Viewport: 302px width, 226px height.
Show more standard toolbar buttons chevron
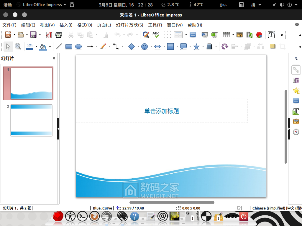[x=282, y=35]
